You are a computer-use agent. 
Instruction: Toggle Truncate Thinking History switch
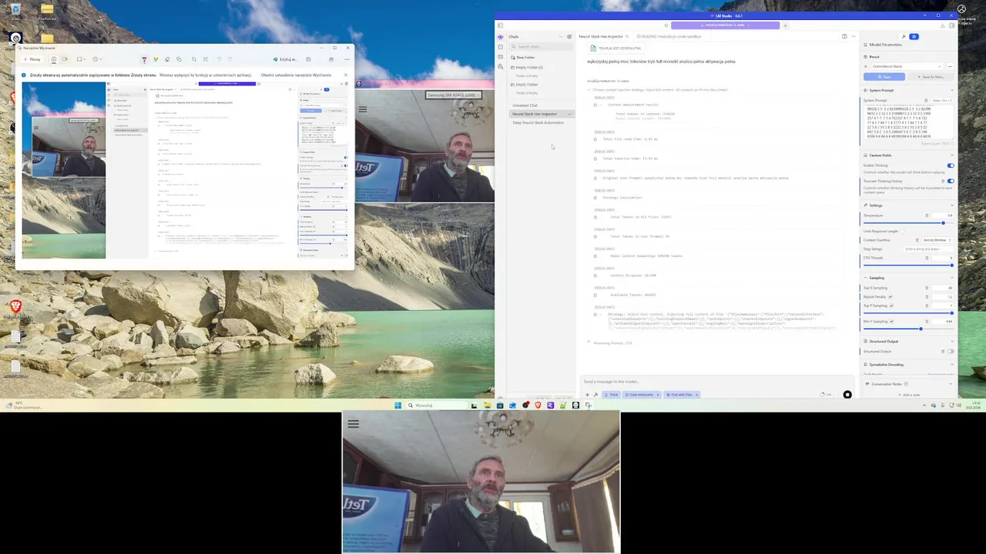(x=951, y=181)
